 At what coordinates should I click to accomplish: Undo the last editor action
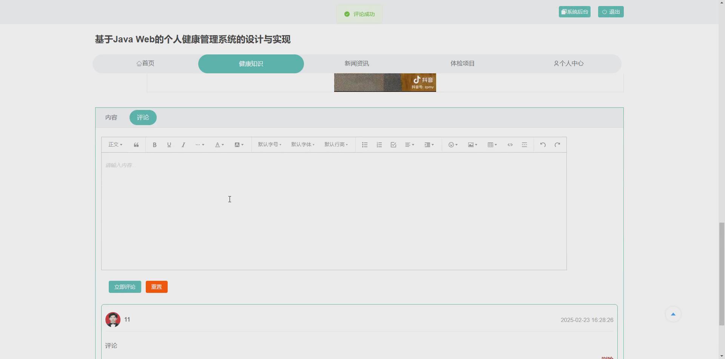point(543,145)
